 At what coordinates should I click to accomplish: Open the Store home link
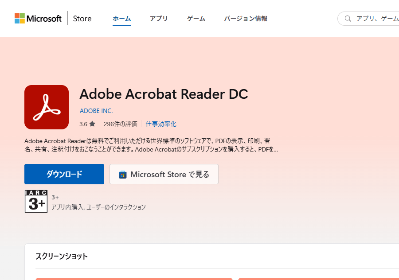[82, 19]
